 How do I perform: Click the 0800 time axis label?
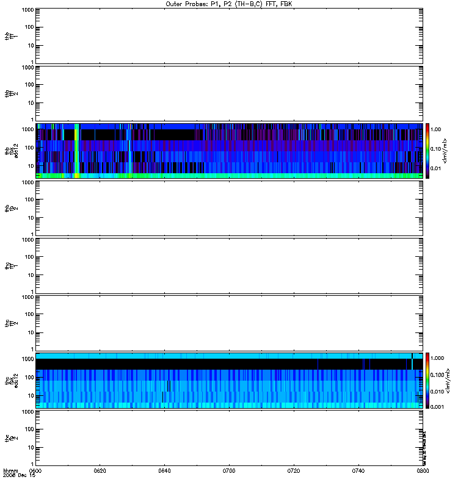click(x=423, y=471)
